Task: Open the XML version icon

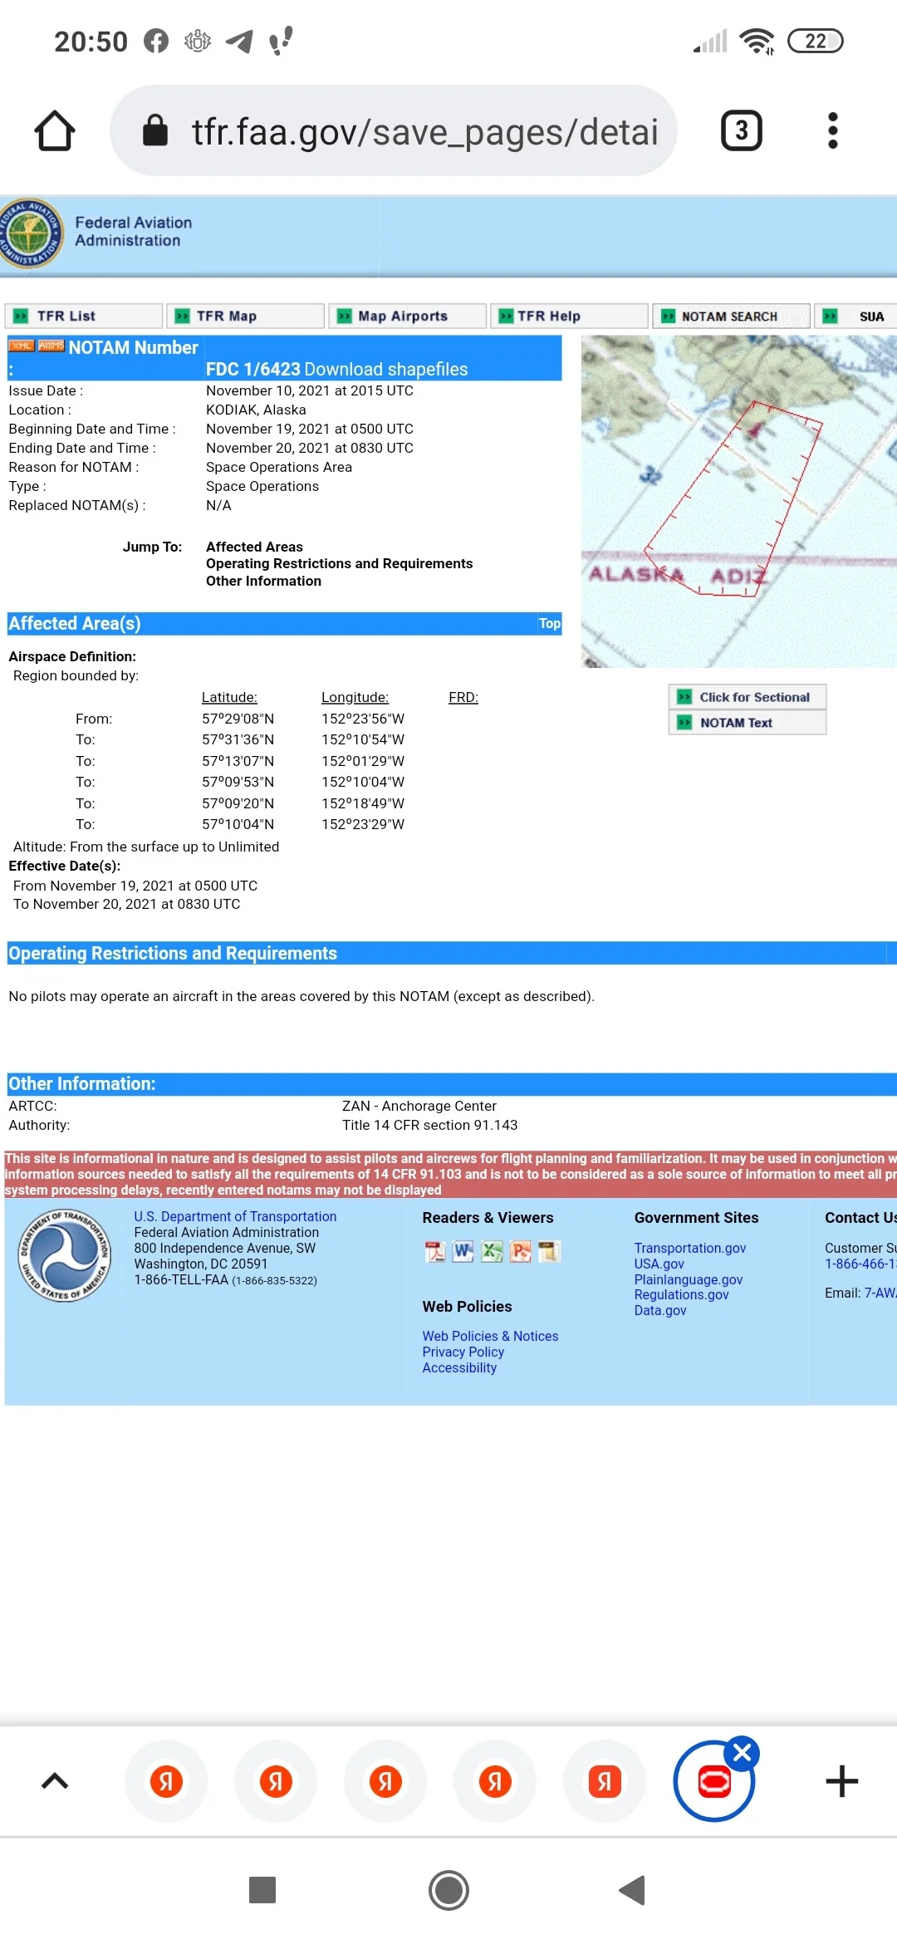Action: pyautogui.click(x=21, y=346)
